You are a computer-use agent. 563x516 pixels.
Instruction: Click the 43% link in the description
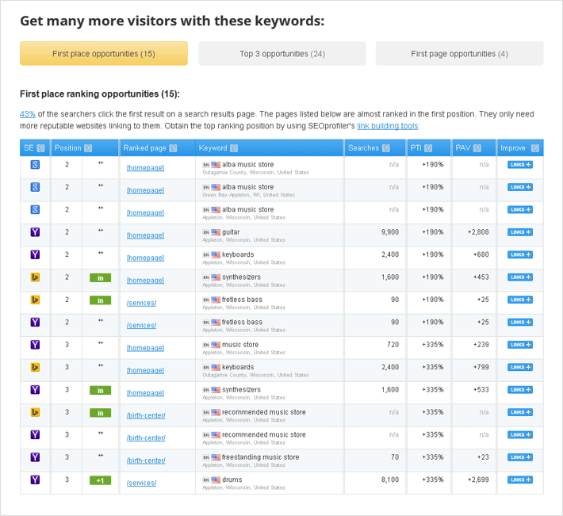[28, 114]
